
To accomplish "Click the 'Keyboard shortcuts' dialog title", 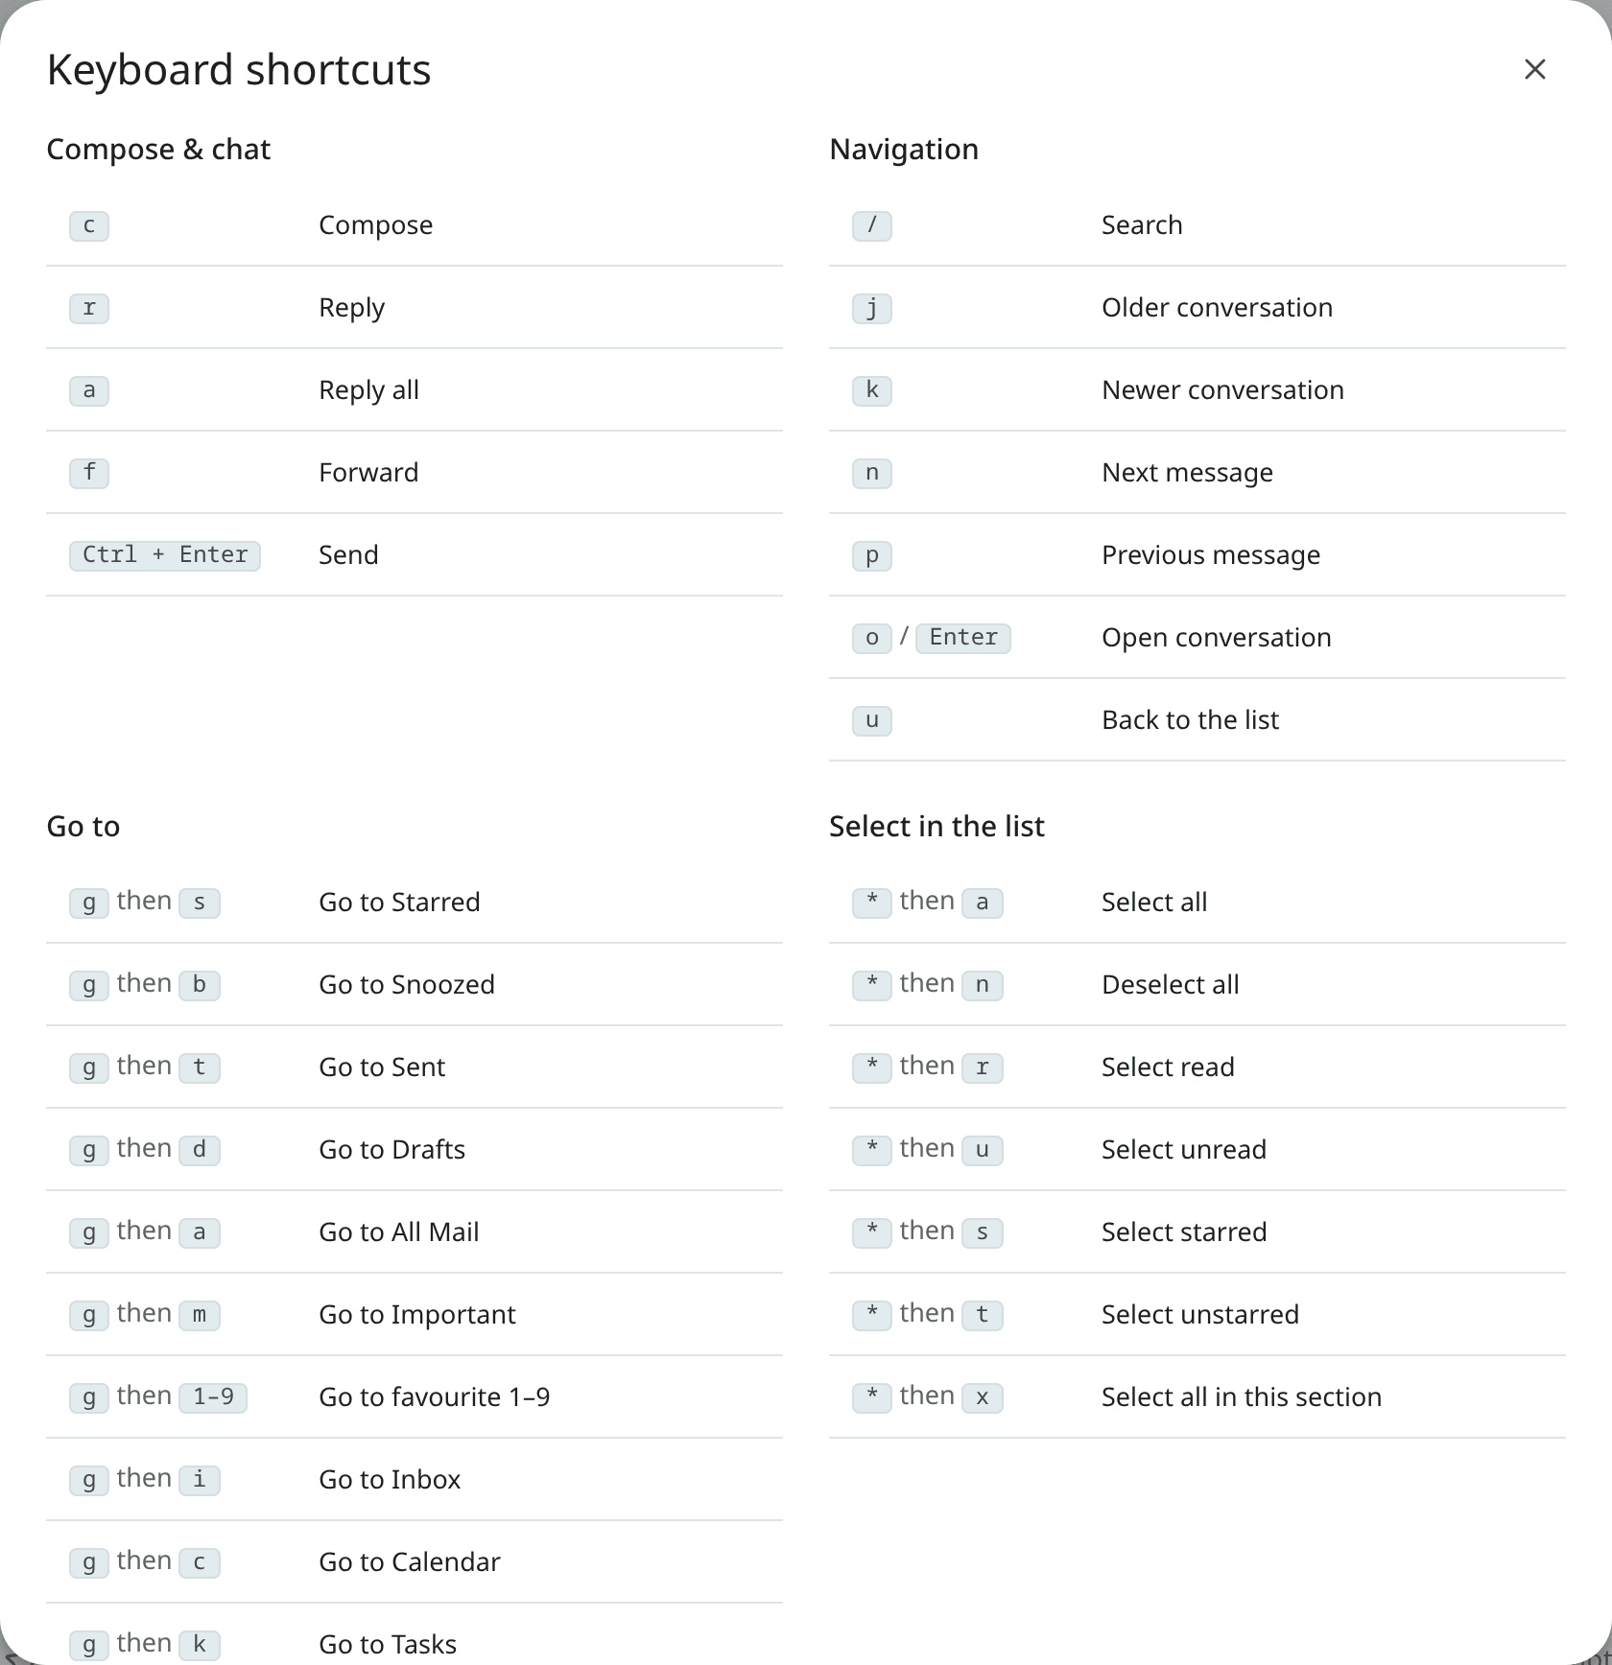I will pos(239,70).
